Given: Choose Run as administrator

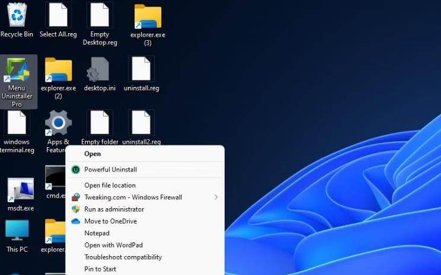Looking at the screenshot, I should [x=145, y=209].
